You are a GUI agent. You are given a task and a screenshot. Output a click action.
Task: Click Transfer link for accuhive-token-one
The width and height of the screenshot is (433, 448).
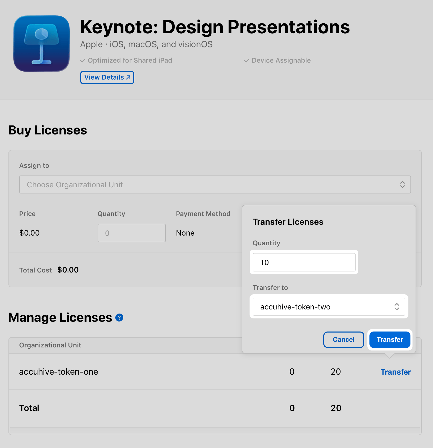click(396, 372)
